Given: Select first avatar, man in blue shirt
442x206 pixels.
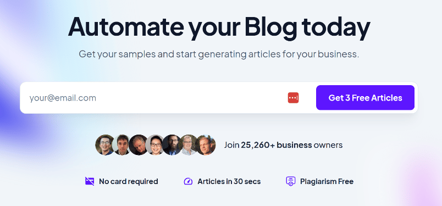Looking at the screenshot, I should (x=105, y=145).
